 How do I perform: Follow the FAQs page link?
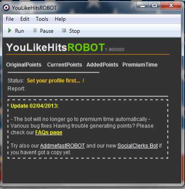pos(49,132)
